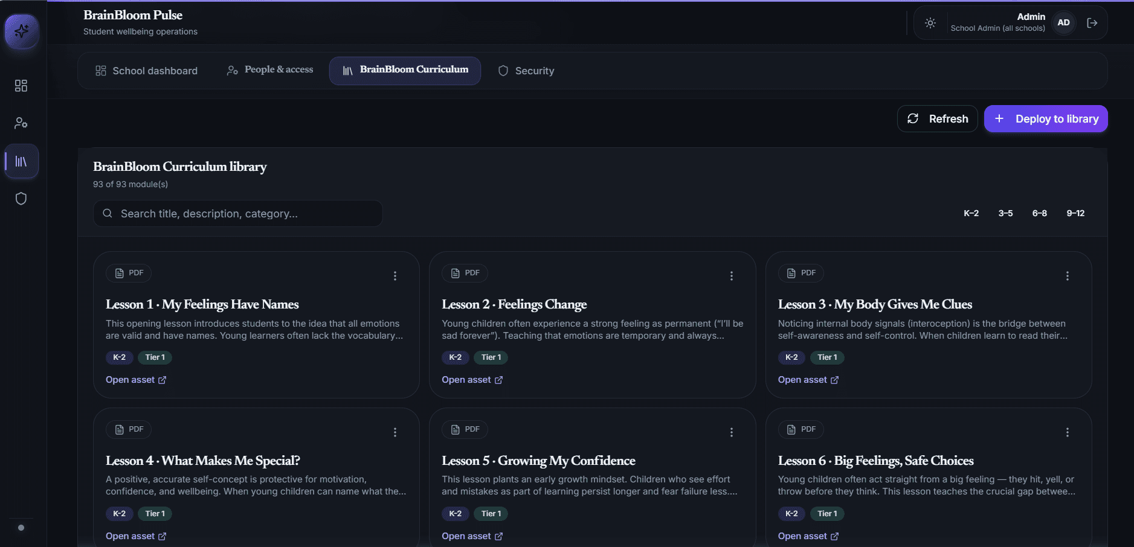
Task: Open Lesson 4 card options menu
Action: [395, 432]
